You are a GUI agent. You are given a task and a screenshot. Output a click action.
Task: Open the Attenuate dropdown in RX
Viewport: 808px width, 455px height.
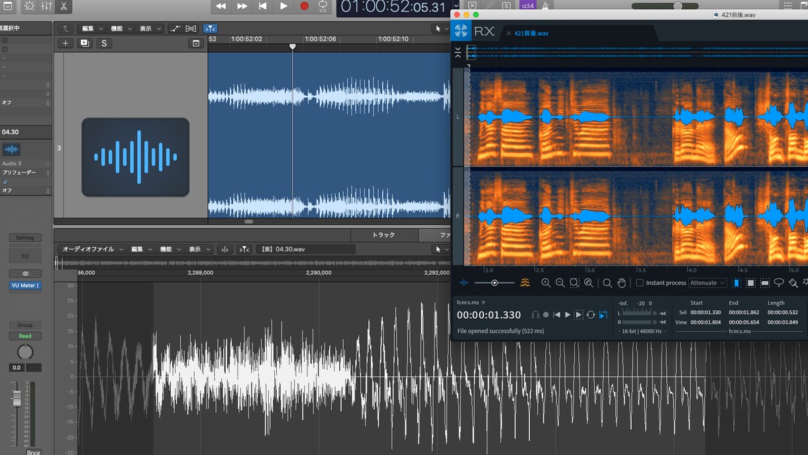(707, 283)
